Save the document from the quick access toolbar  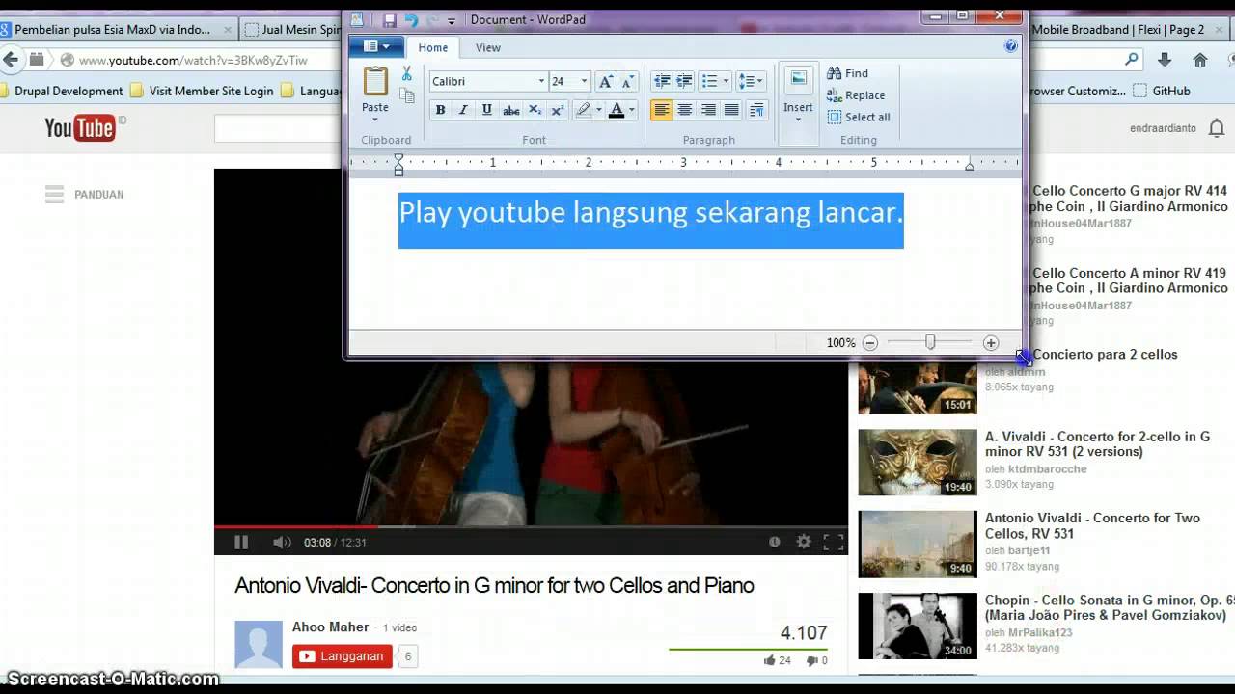pyautogui.click(x=389, y=20)
